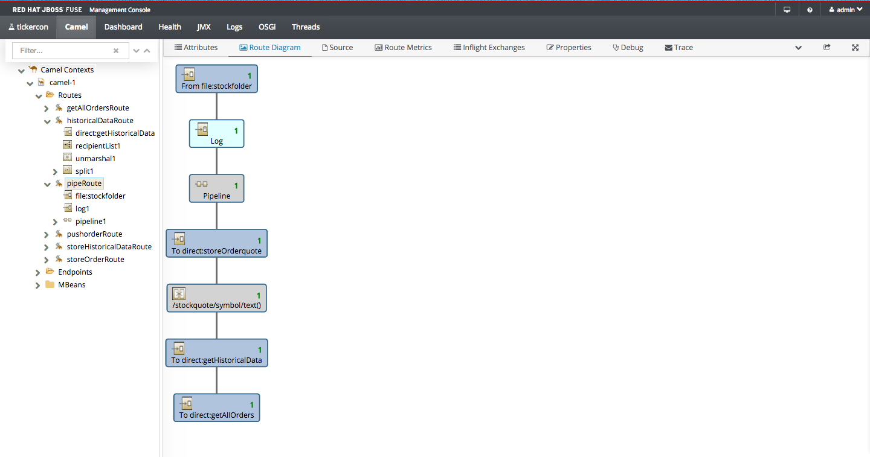This screenshot has height=457, width=870.
Task: Expand the split1 node
Action: click(x=55, y=171)
